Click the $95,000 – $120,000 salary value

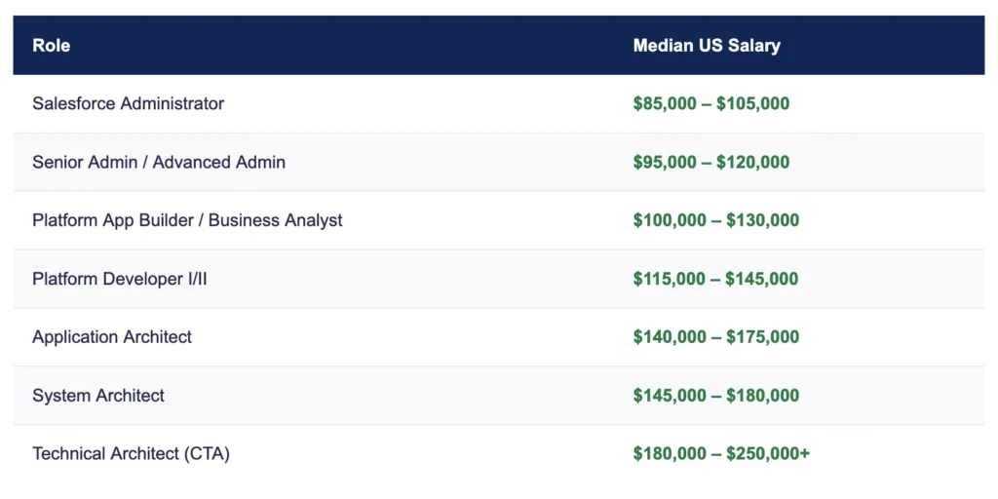pos(710,162)
